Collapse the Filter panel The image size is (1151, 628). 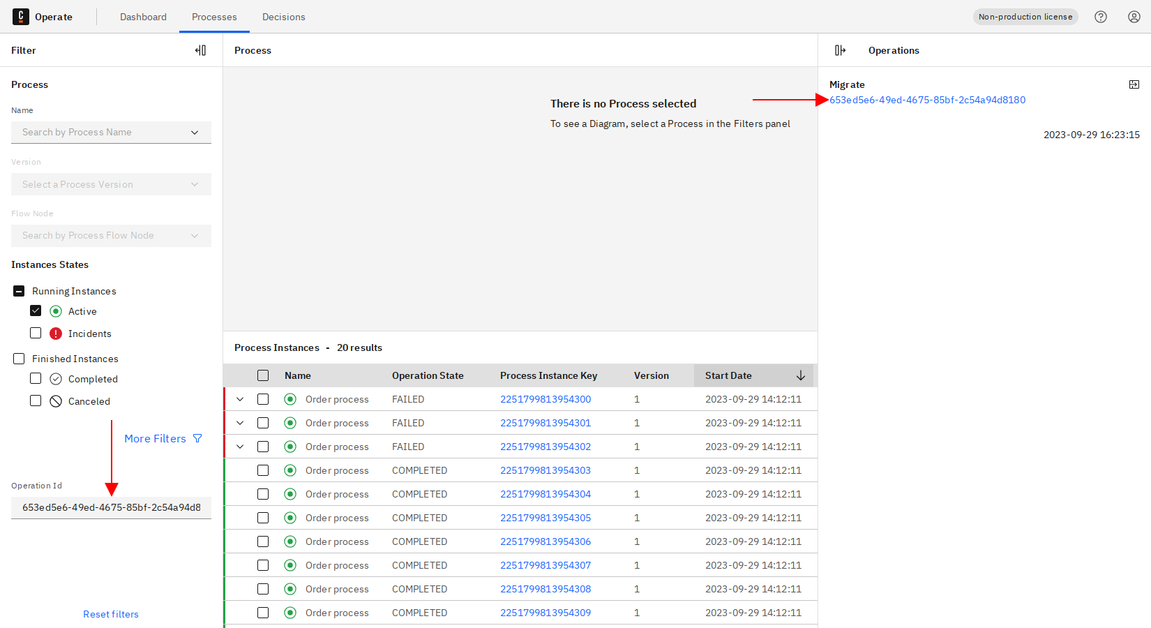[x=200, y=50]
